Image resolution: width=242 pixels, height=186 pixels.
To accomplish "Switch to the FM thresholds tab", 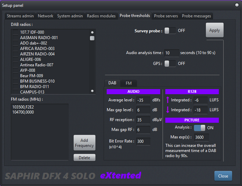I will pos(128,83).
